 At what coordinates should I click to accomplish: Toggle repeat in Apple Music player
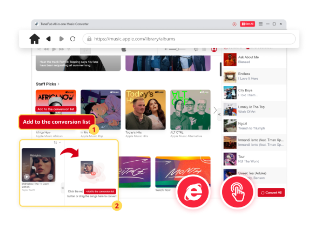click(x=69, y=49)
